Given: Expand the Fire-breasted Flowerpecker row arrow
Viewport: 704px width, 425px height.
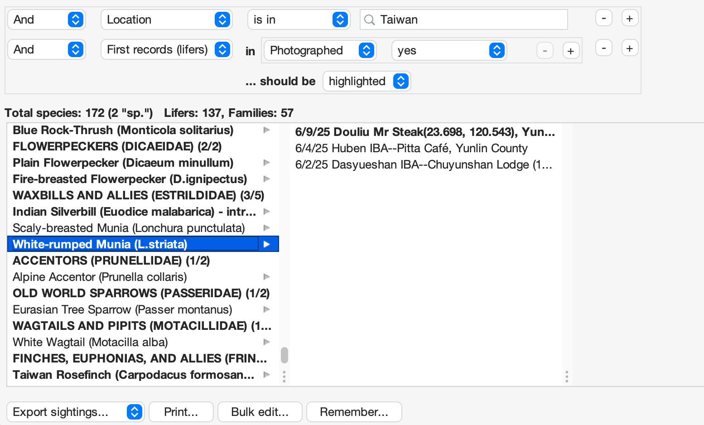Looking at the screenshot, I should 267,179.
